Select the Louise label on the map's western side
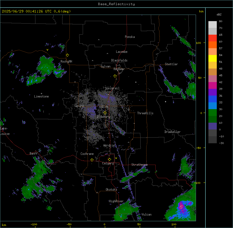Image resolution: width=233 pixels, height=228 pixels. click(x=5, y=134)
